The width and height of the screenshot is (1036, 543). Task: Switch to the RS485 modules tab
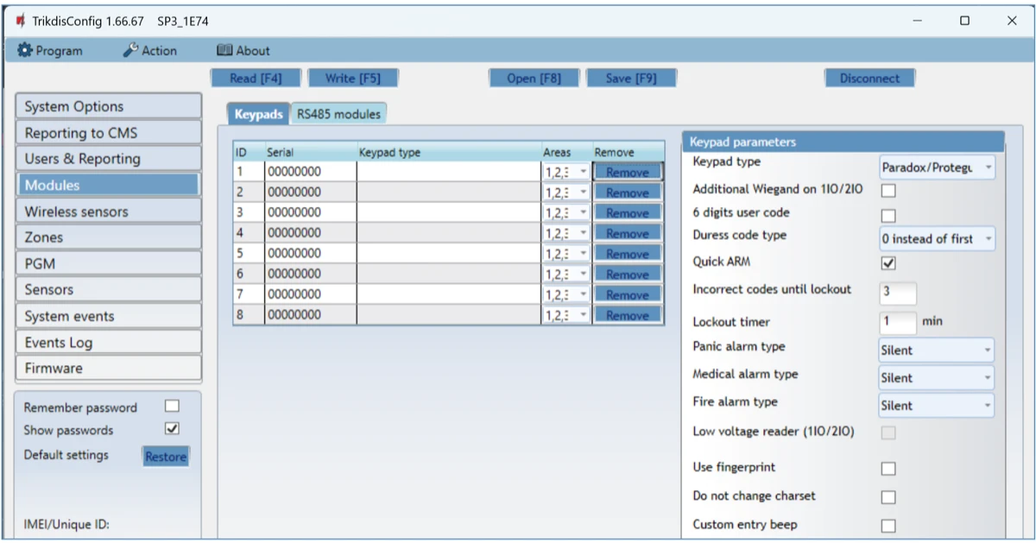[x=338, y=114]
